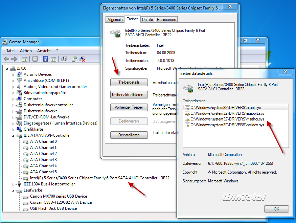
Task: Select ATA Channel 1 in device tree
Action: [x=43, y=148]
